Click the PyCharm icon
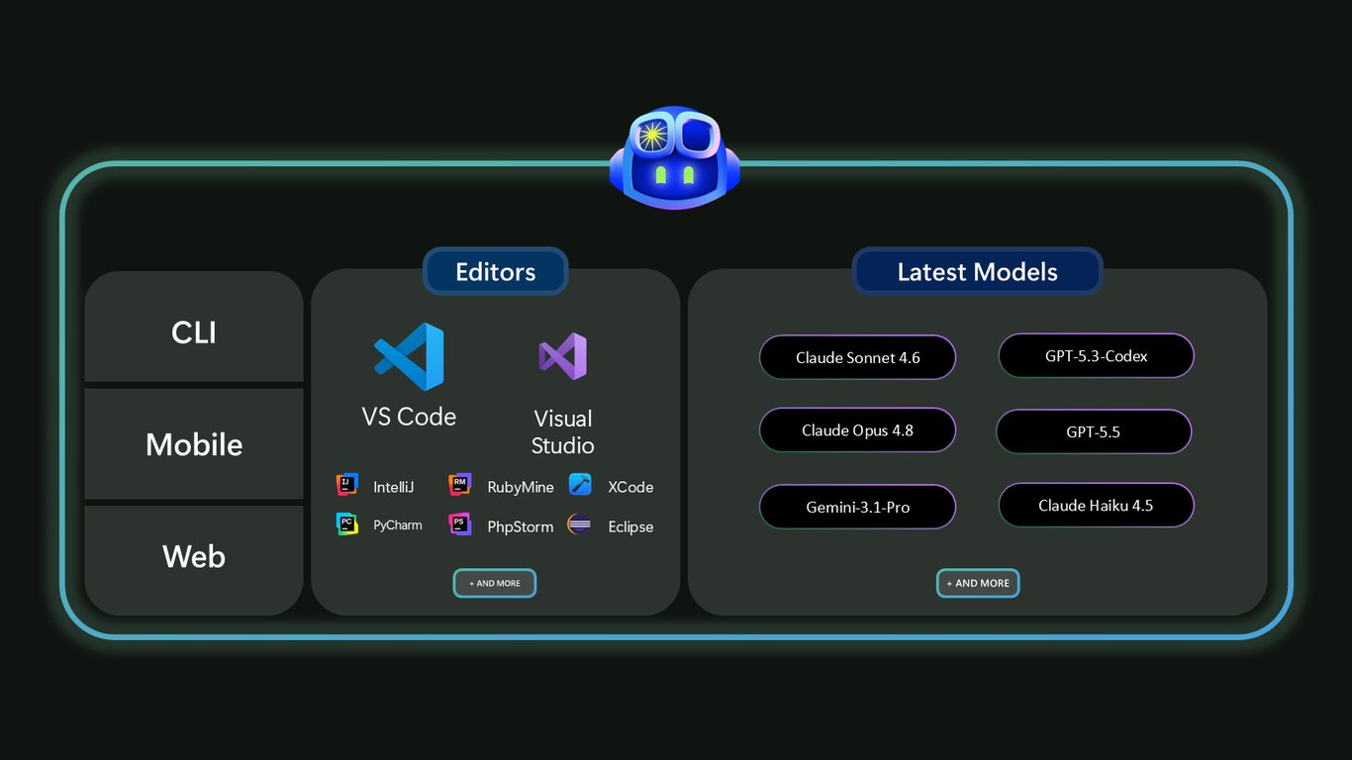This screenshot has height=760, width=1352. [346, 524]
